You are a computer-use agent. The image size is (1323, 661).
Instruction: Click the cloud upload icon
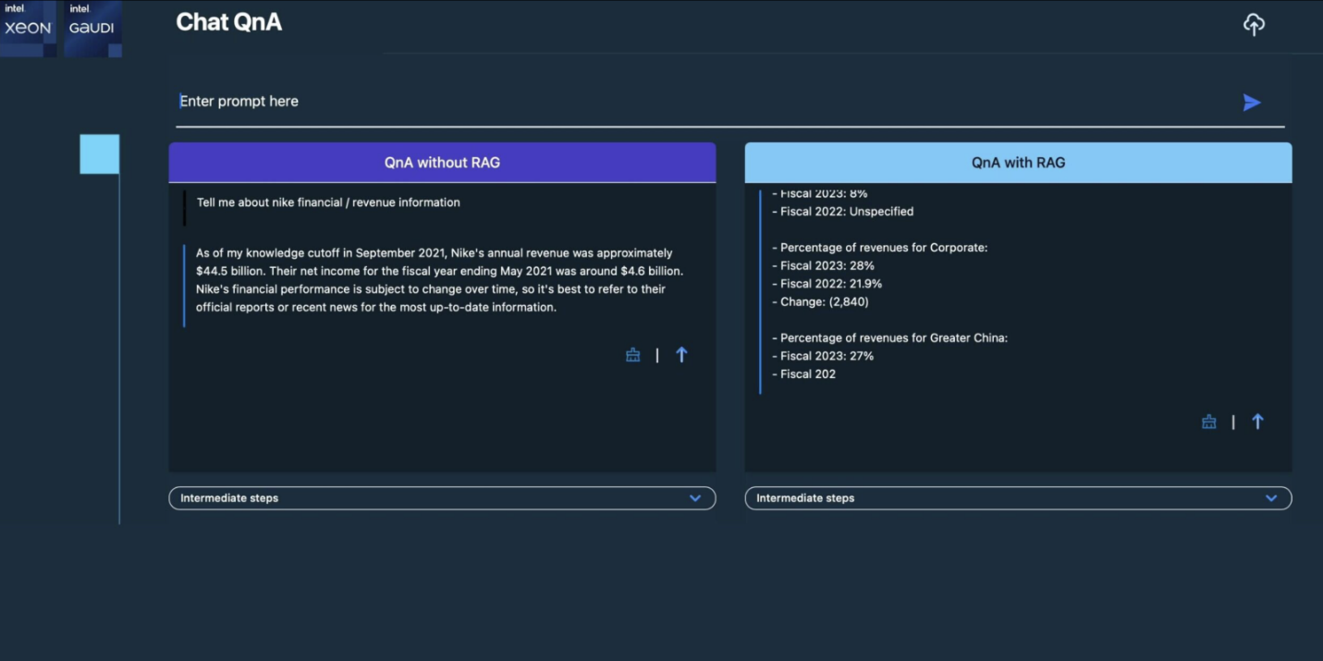click(1253, 25)
